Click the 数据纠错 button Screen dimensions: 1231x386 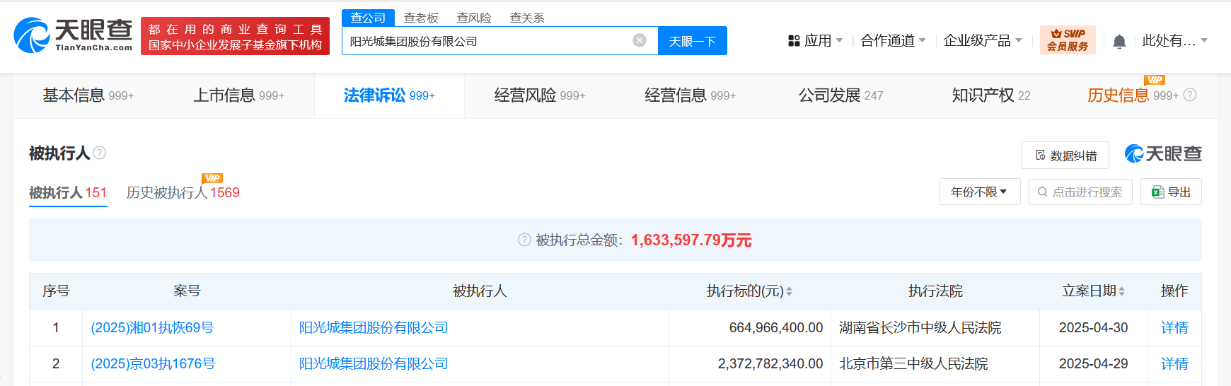click(1065, 156)
